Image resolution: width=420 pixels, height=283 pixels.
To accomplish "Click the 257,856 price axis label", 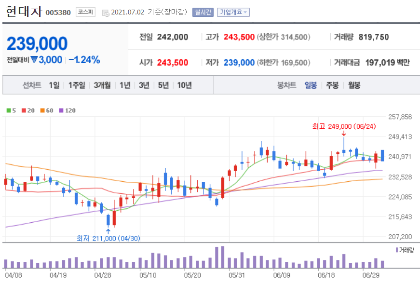I will 400,117.
